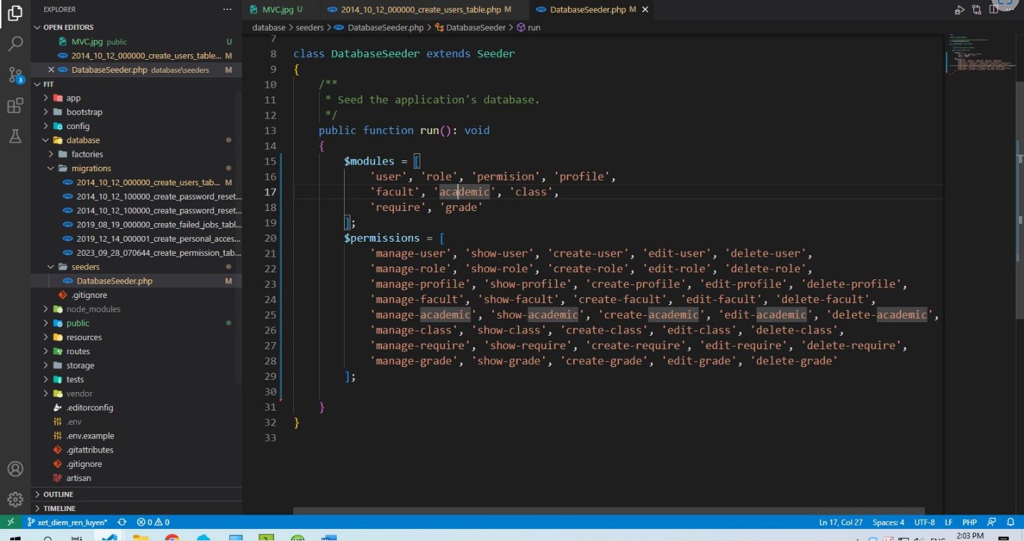This screenshot has width=1024, height=541.
Task: Open Manage gear icon in activity bar
Action: pyautogui.click(x=15, y=500)
